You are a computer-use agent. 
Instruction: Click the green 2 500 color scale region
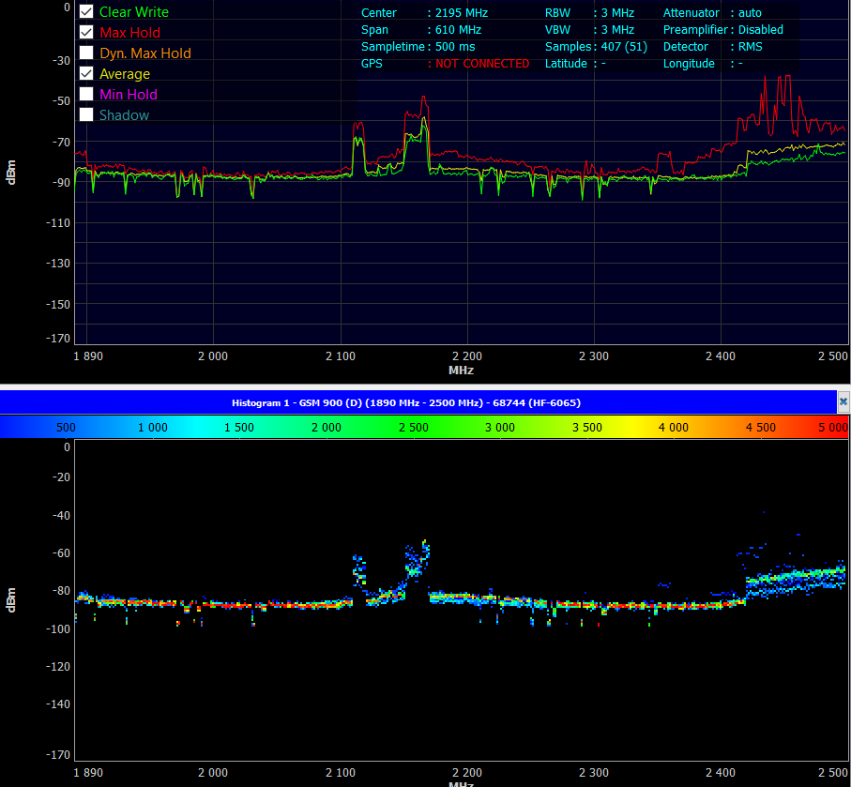tap(413, 427)
